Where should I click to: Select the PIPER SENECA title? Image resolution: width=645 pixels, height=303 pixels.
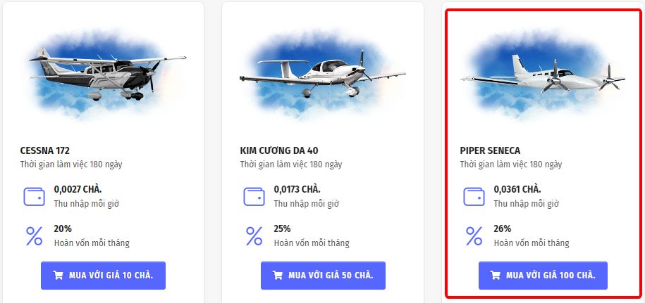point(490,150)
